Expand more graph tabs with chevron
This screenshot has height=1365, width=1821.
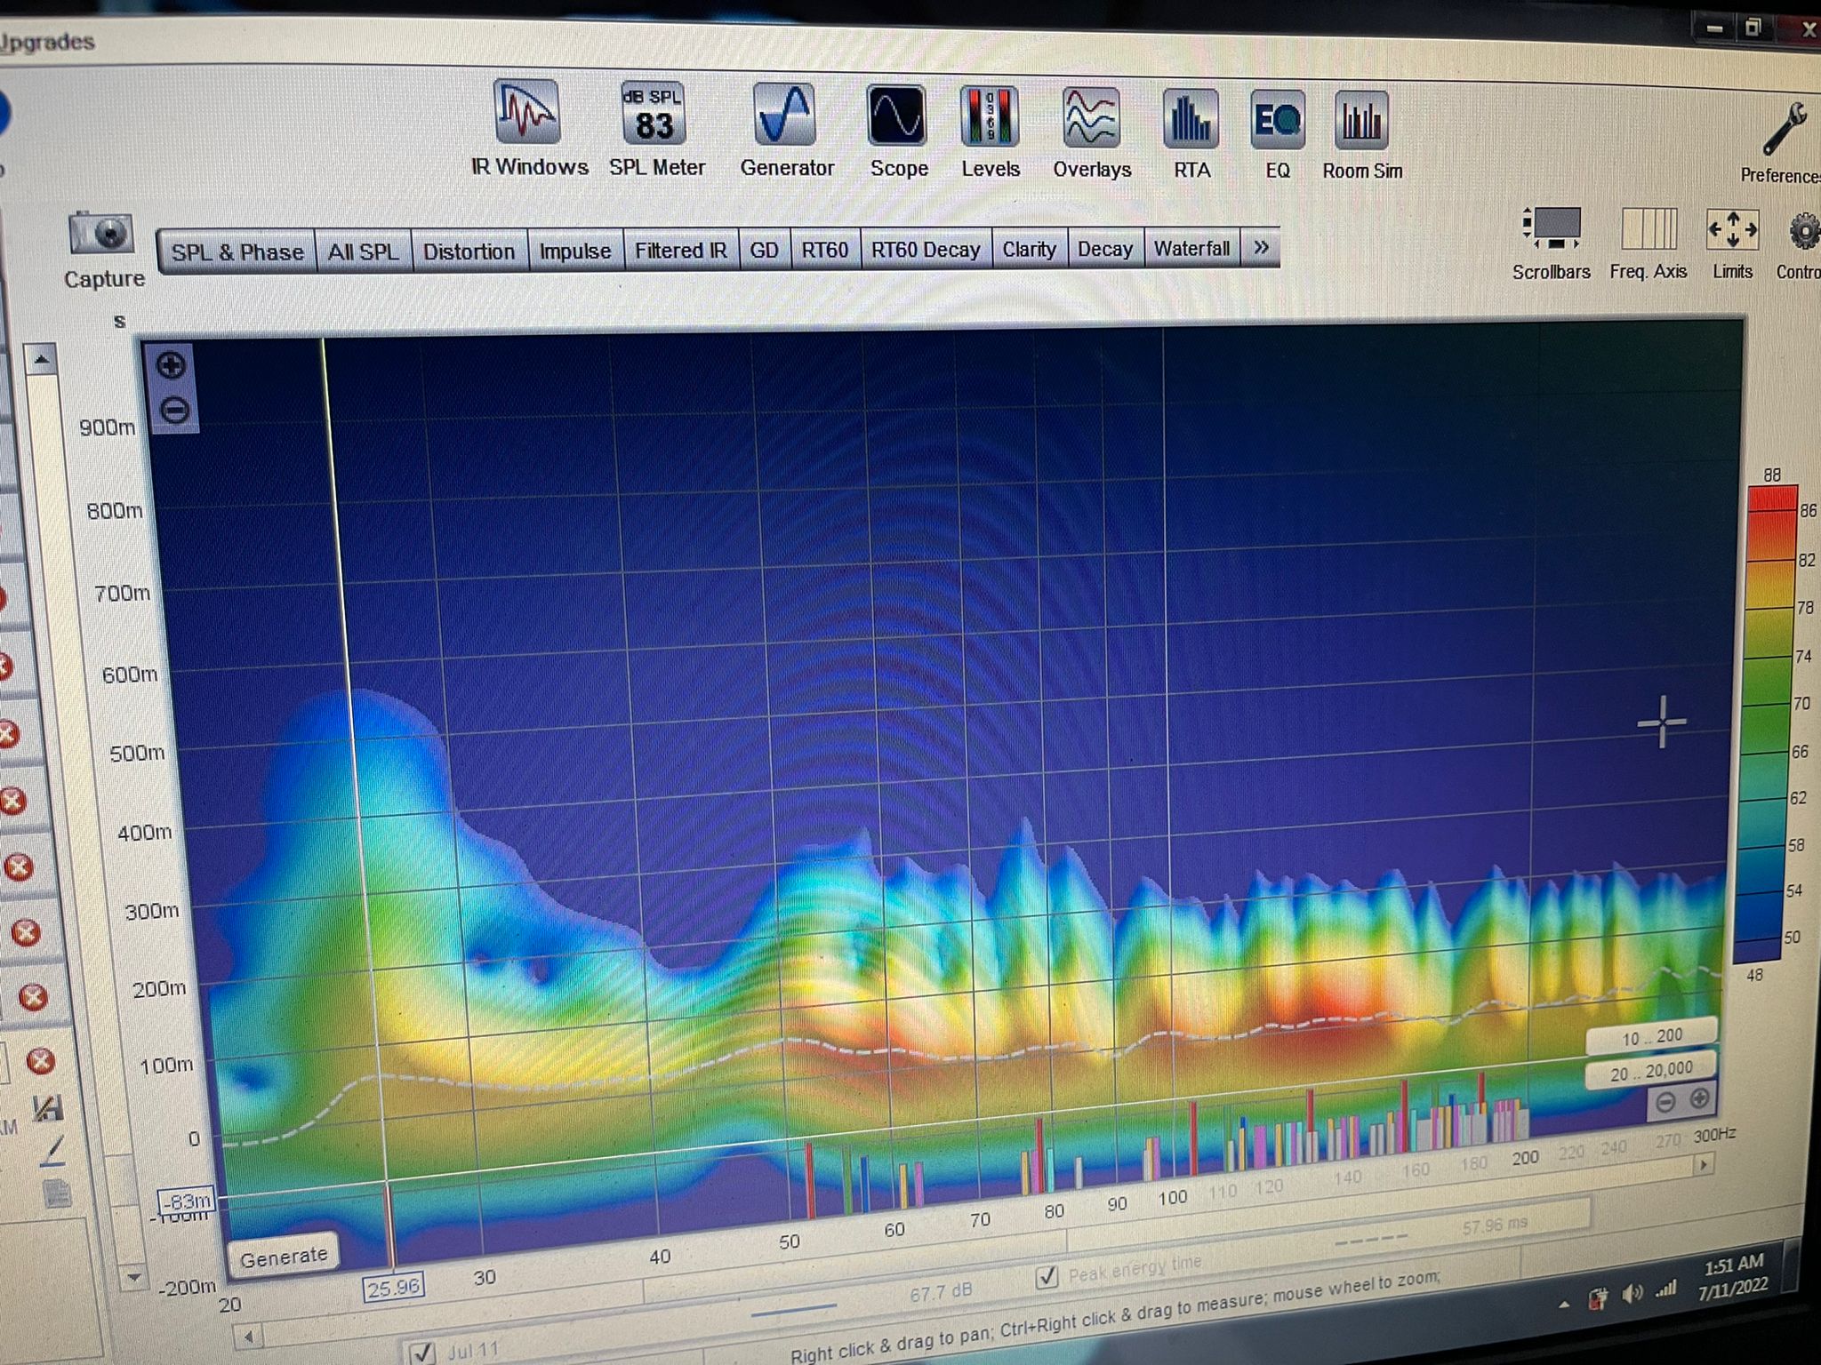tap(1261, 248)
